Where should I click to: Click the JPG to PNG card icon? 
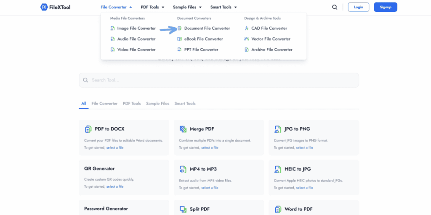point(278,129)
